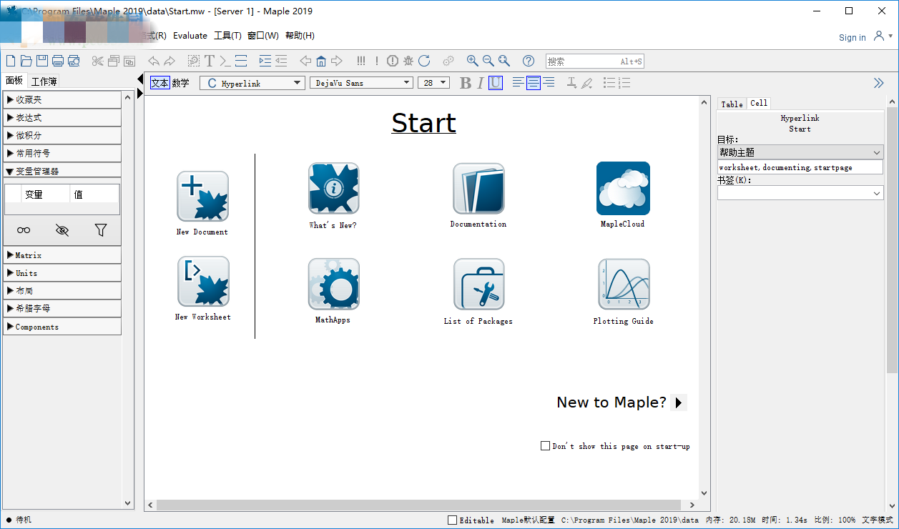Image resolution: width=899 pixels, height=529 pixels.
Task: Go to home page via house icon
Action: tap(321, 61)
